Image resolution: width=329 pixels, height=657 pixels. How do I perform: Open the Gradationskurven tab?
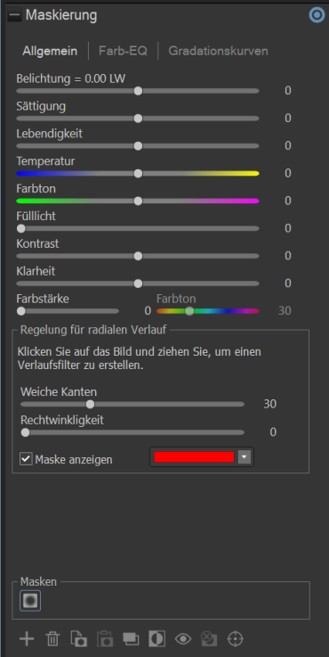(x=218, y=51)
